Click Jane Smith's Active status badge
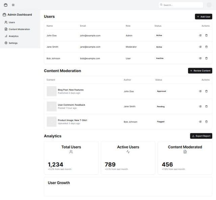This screenshot has height=200, width=216. pos(159,47)
